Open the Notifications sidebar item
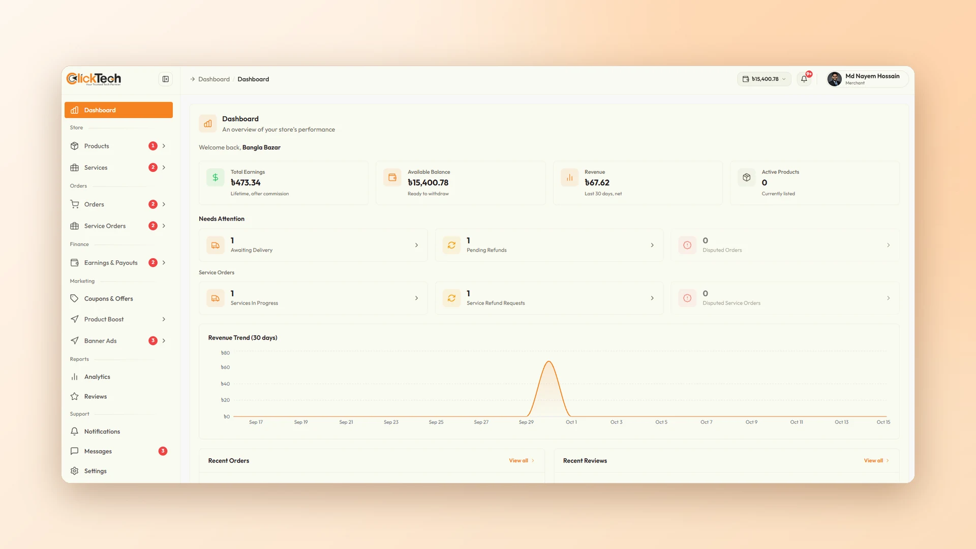Image resolution: width=976 pixels, height=549 pixels. (x=118, y=432)
